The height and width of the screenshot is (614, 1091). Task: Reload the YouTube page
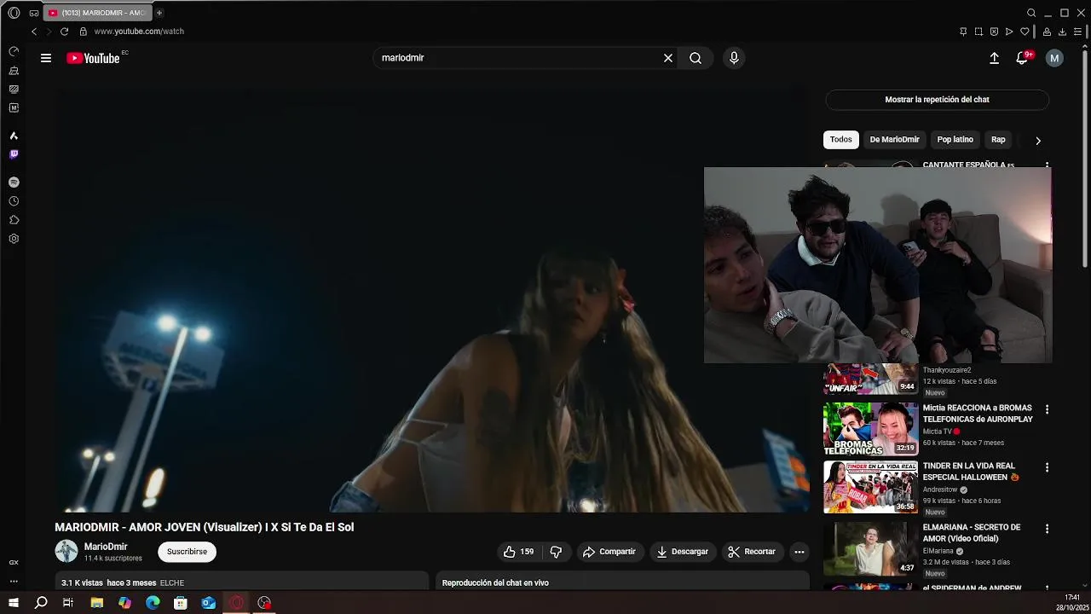(x=64, y=32)
